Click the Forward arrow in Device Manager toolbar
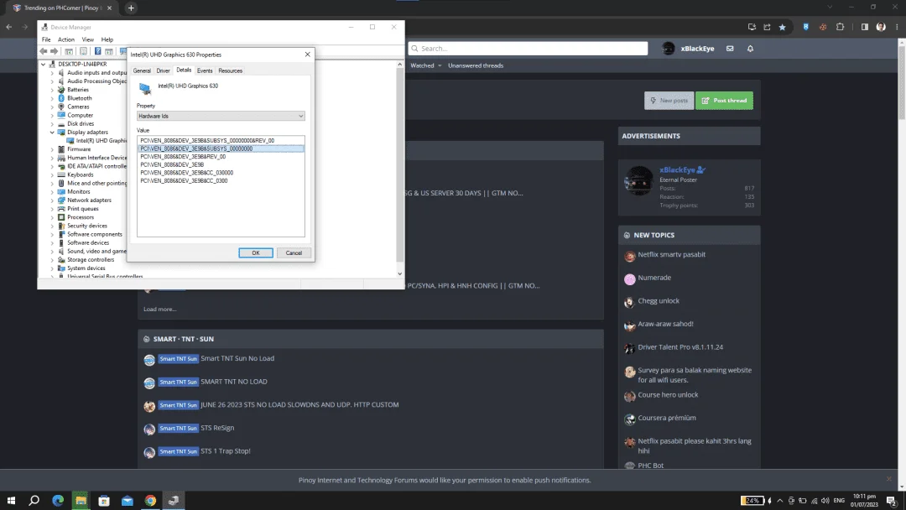Screen dimensions: 906x510 pyautogui.click(x=55, y=51)
